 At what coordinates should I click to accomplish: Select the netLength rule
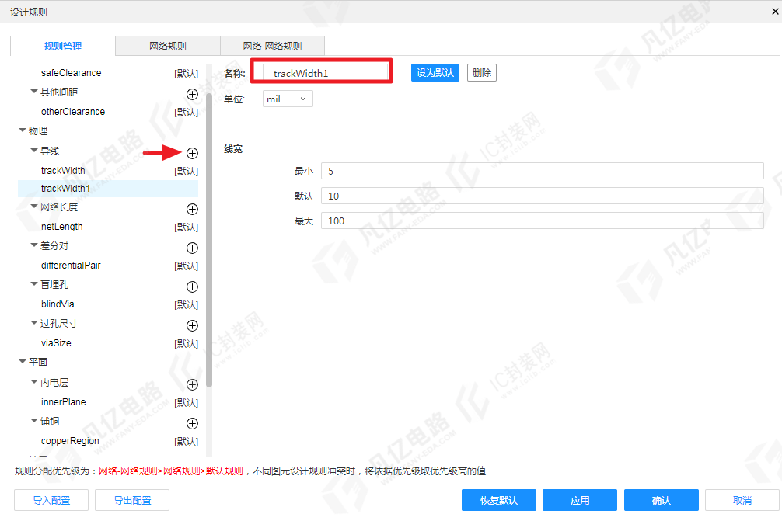(x=62, y=227)
